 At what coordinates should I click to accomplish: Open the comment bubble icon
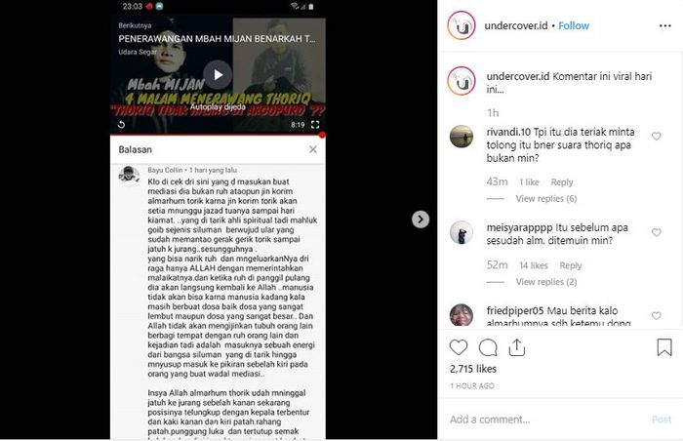coord(488,347)
